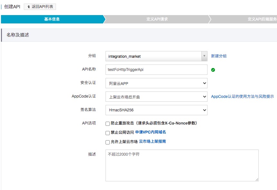
Task: Open the 云市场上架指南 link
Action: click(152, 141)
